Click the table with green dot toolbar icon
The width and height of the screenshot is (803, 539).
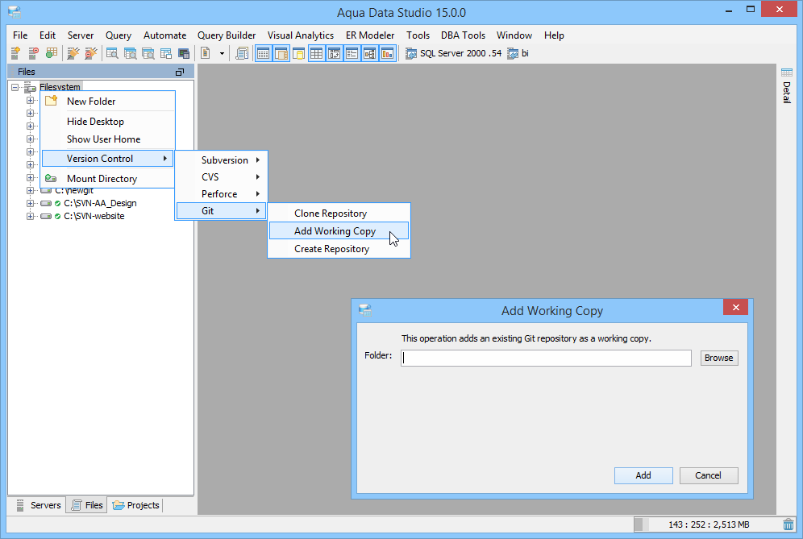(52, 52)
